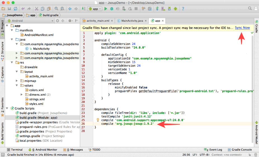Open the Android Monitor tool window
The image size is (259, 157).
pyautogui.click(x=43, y=149)
